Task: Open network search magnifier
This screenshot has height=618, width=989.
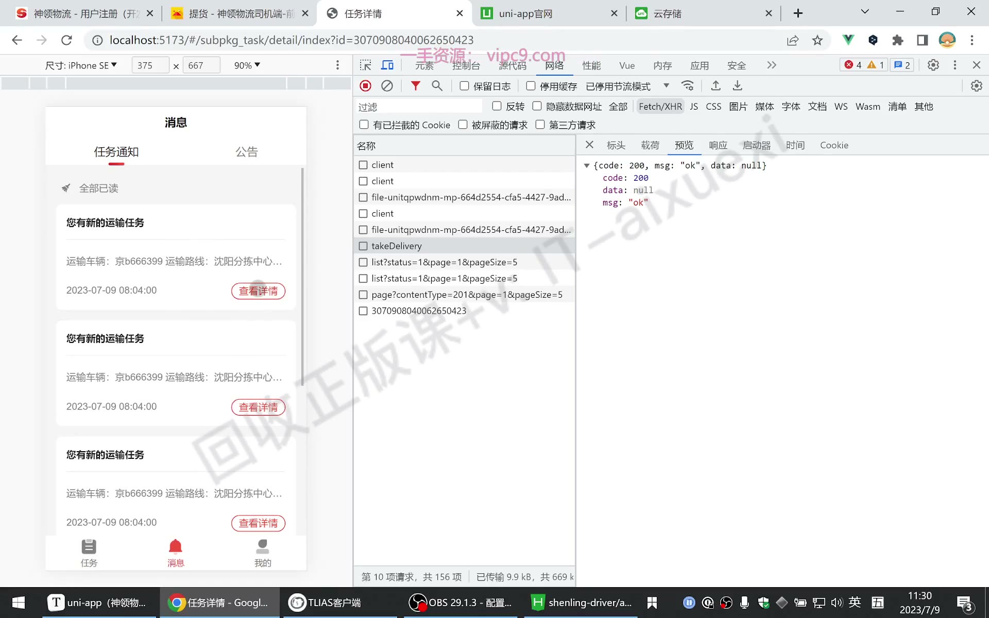Action: [x=437, y=86]
